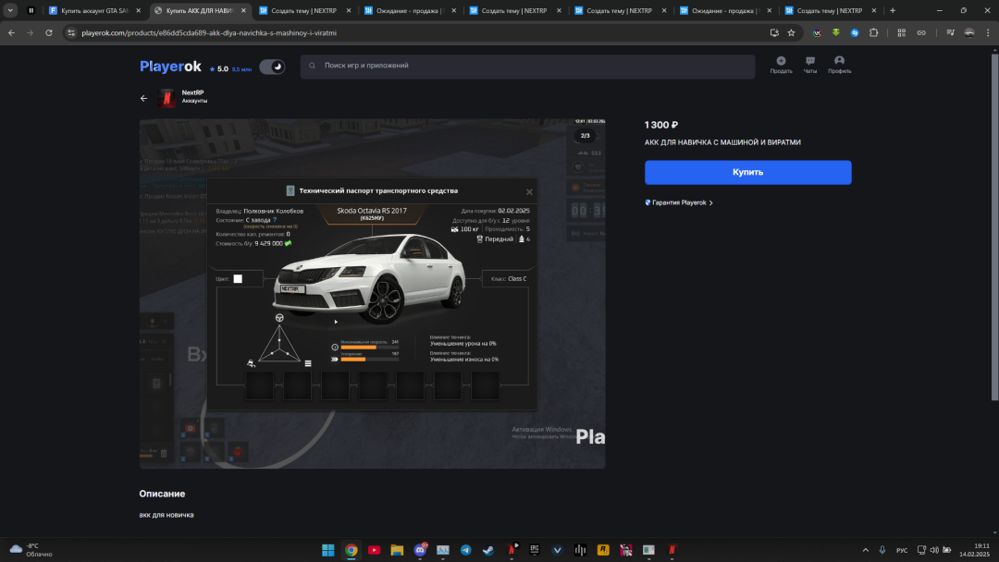Click the VK extension icon

817,32
